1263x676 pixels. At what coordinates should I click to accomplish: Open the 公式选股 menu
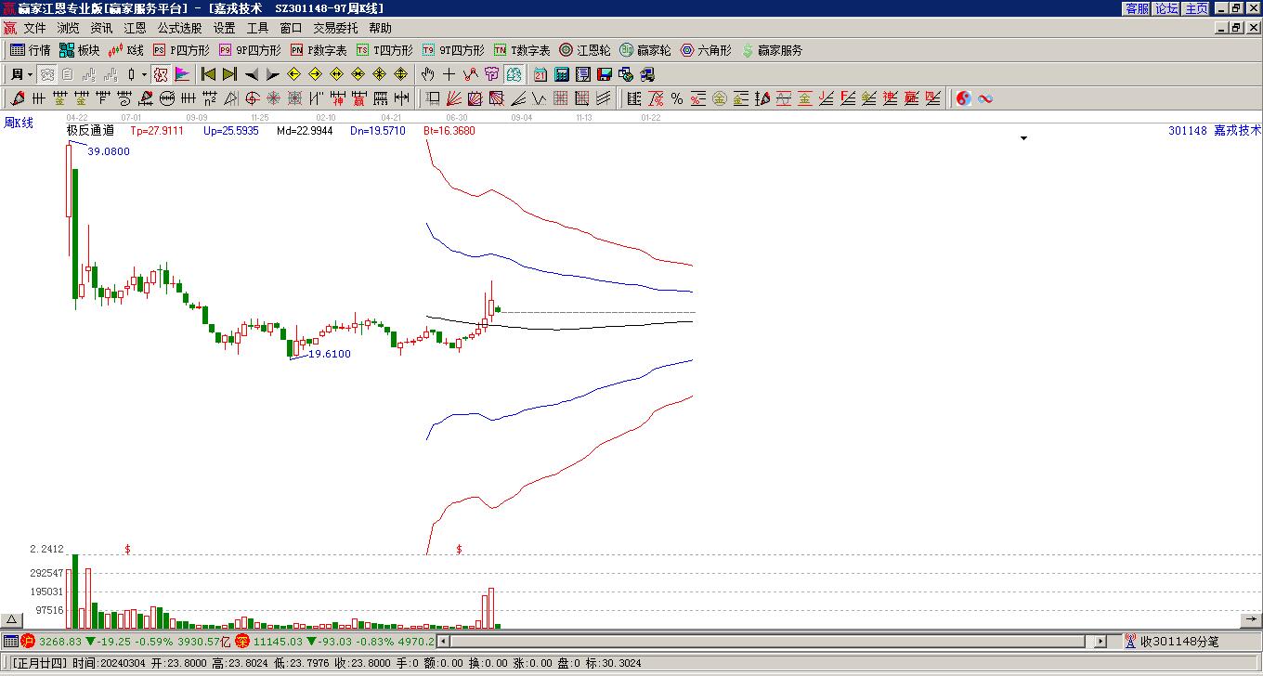pos(179,28)
